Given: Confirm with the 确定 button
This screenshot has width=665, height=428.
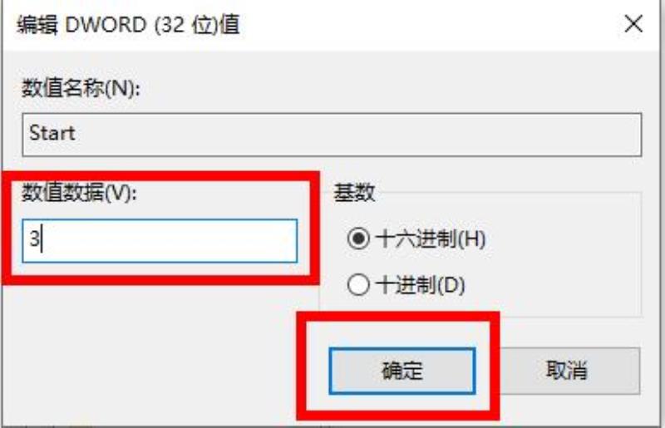Looking at the screenshot, I should click(402, 371).
